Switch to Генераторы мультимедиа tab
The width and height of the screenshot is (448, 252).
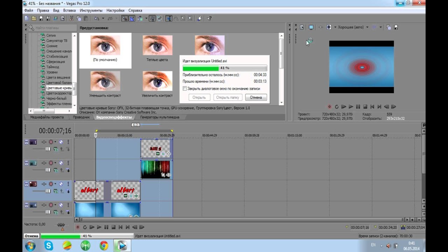160,117
